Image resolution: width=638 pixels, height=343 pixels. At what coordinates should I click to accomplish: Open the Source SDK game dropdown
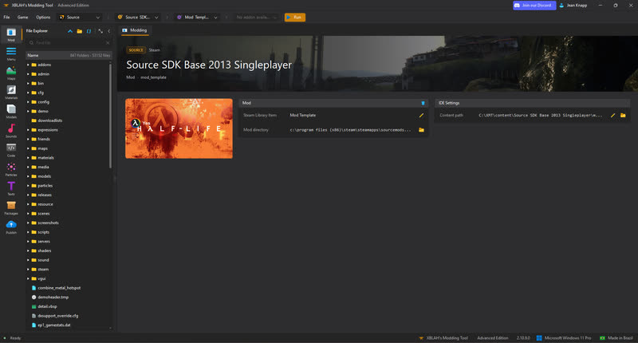point(137,17)
